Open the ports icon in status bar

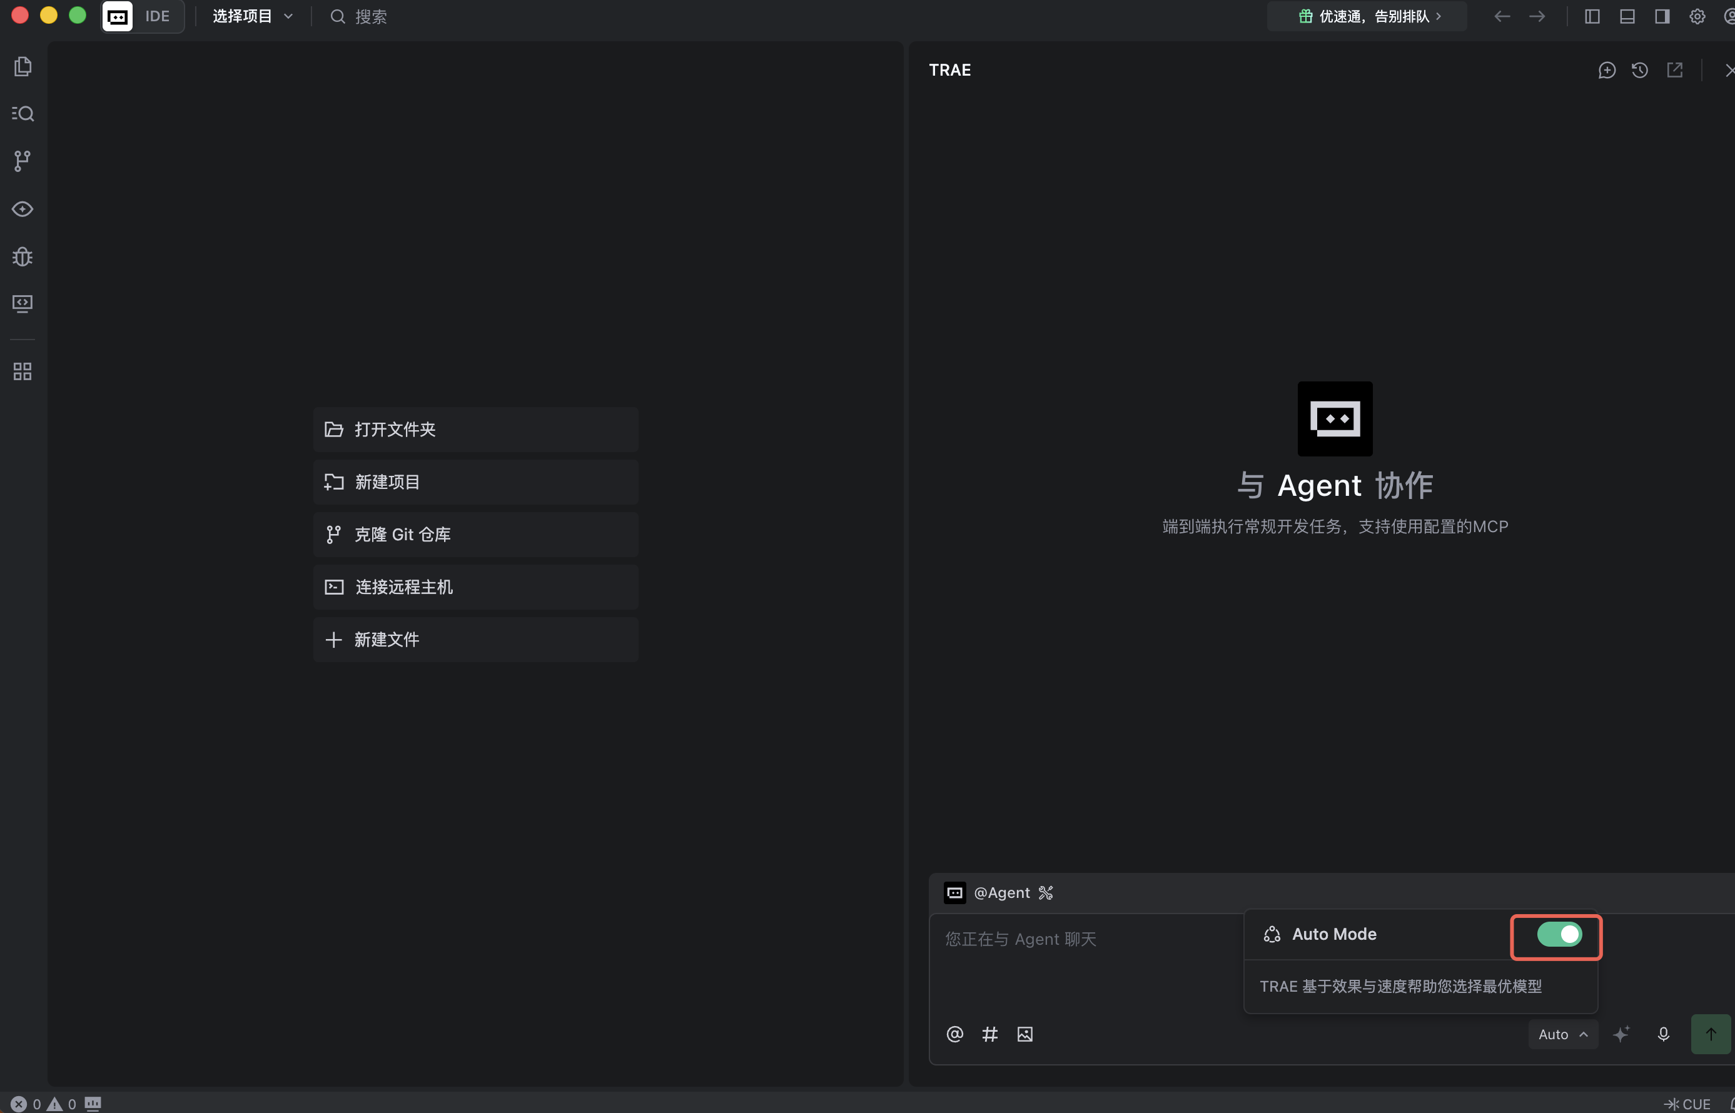93,1103
